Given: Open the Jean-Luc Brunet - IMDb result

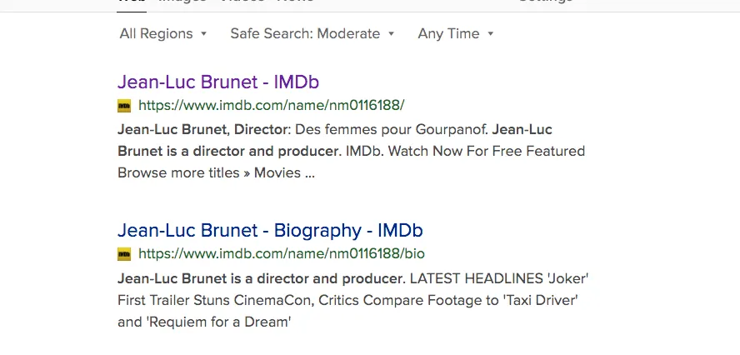Looking at the screenshot, I should pyautogui.click(x=218, y=82).
